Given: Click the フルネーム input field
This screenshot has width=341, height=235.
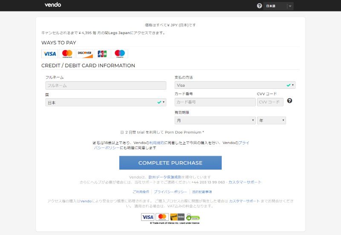Looking at the screenshot, I should point(106,85).
